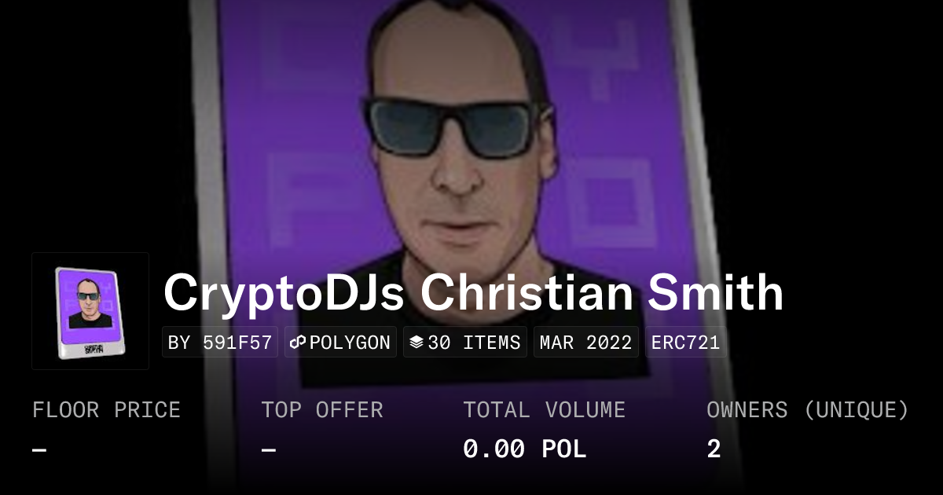Click the Polygon chain-link icon
Screen dimensions: 943x495
click(x=299, y=343)
